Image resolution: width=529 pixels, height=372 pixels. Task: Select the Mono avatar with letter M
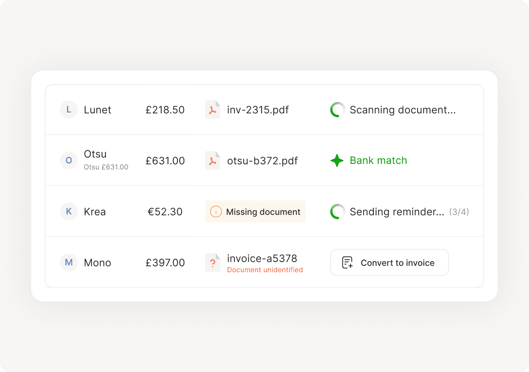tap(69, 262)
